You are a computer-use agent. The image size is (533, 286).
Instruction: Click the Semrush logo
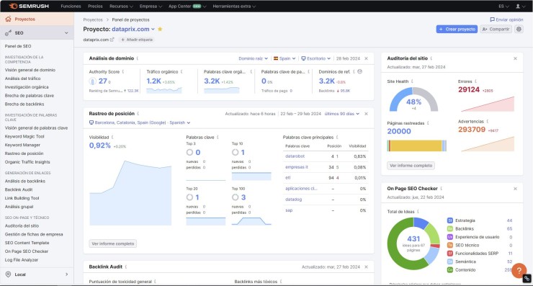29,6
